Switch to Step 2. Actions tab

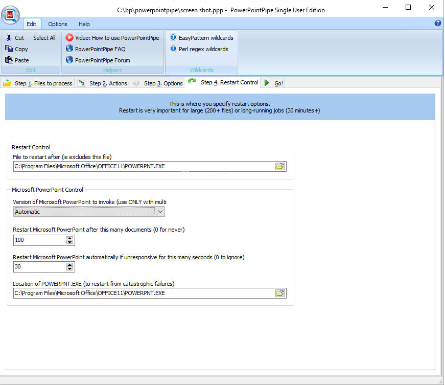(x=102, y=83)
